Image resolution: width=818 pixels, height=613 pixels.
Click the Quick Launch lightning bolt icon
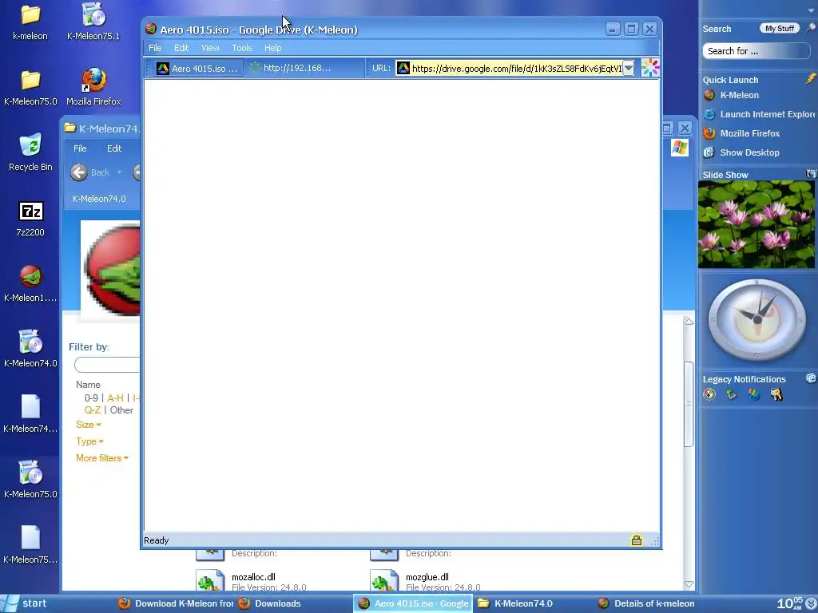point(811,79)
